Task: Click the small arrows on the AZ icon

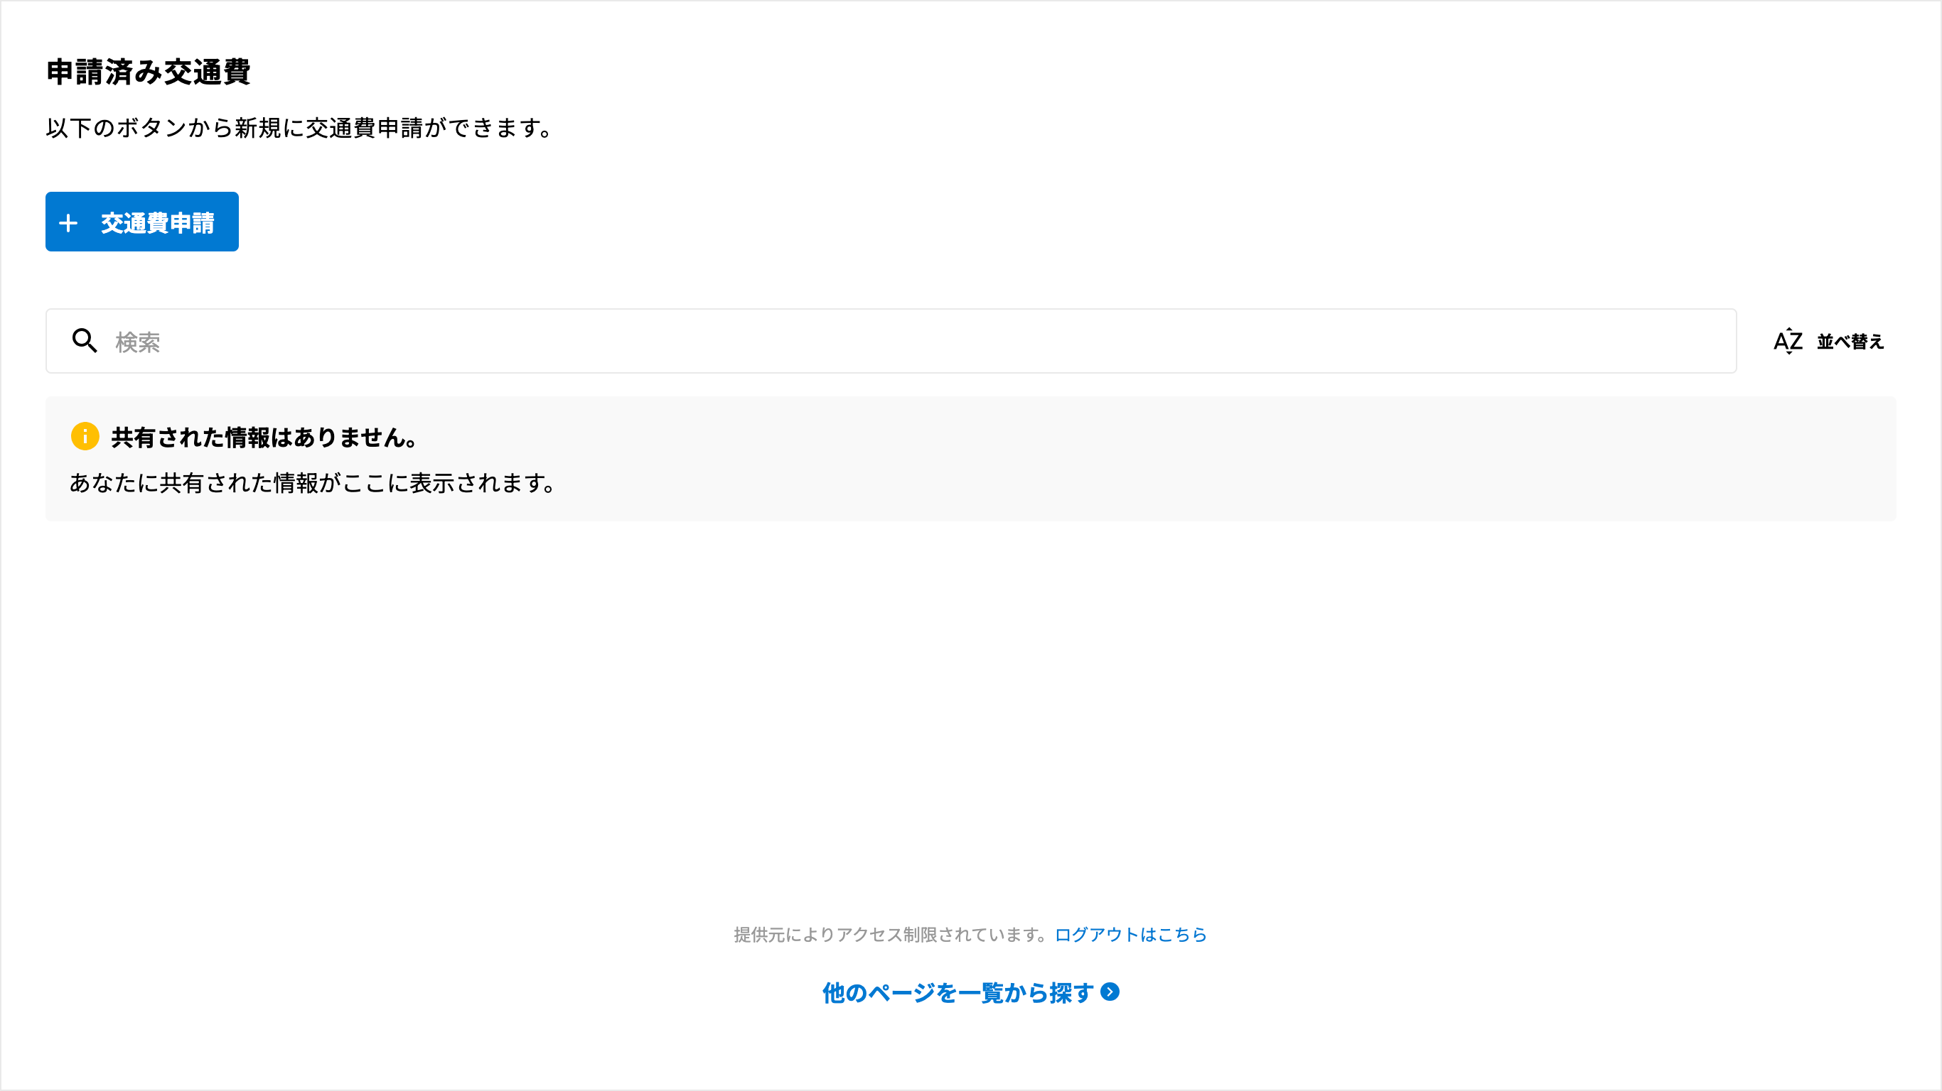Action: [x=1789, y=340]
